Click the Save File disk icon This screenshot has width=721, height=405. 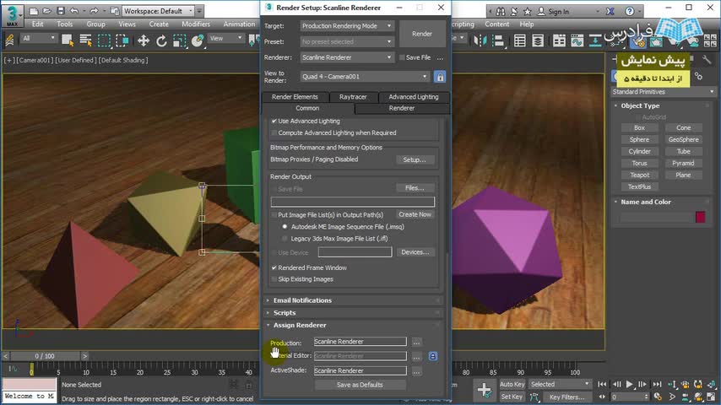tap(60, 11)
